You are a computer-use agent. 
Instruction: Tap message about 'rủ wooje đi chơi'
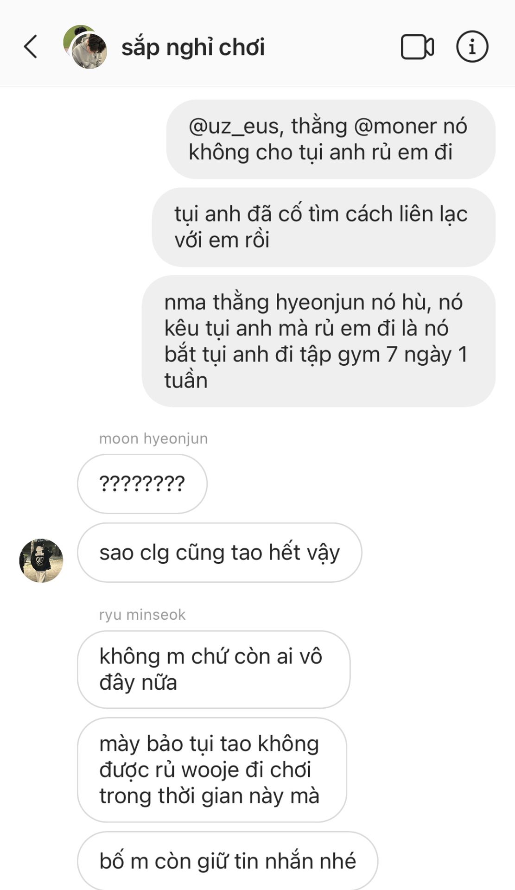coord(212,769)
